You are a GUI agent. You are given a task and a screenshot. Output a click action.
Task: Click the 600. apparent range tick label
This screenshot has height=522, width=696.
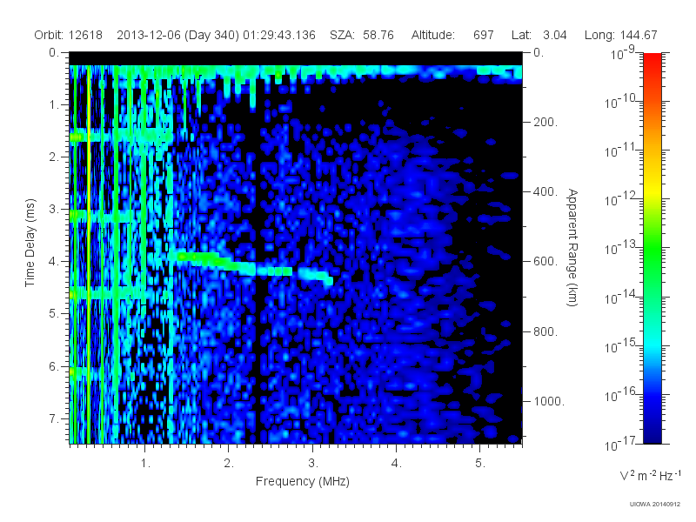click(545, 262)
